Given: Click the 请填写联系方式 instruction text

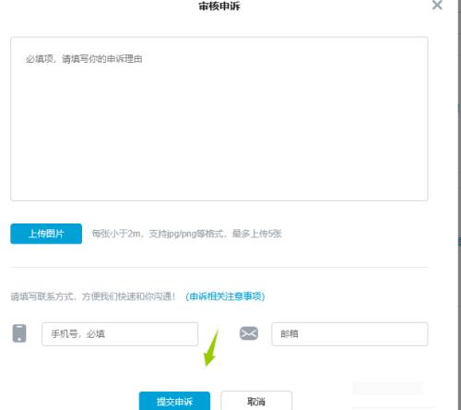Looking at the screenshot, I should pyautogui.click(x=93, y=296).
